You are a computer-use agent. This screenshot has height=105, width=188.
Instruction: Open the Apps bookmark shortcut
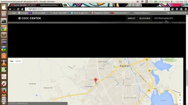(13, 13)
